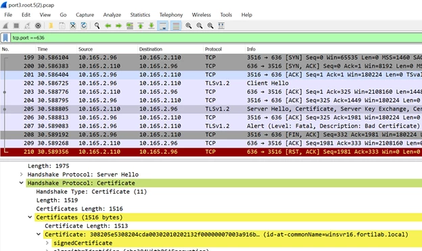Zoom out on the packet text
Screen dimensions: 422x251
pos(200,26)
